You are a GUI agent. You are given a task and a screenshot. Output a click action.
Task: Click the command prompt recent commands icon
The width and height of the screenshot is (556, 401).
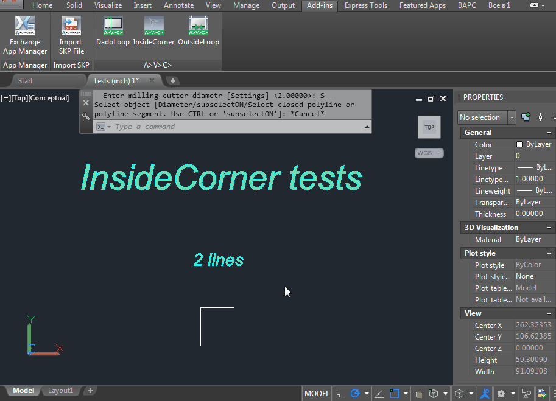(x=100, y=127)
